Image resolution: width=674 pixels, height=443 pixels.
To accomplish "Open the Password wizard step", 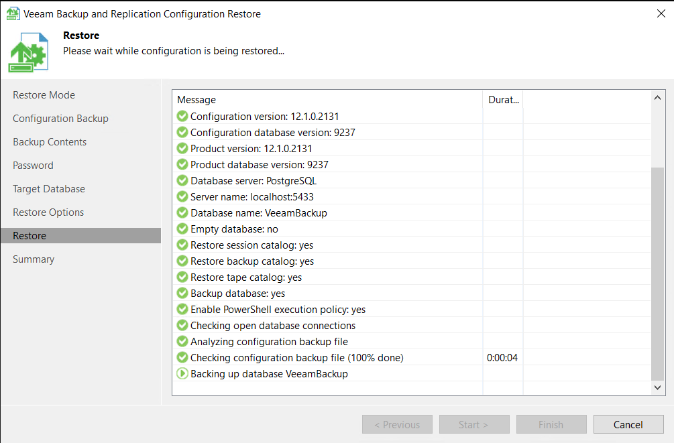I will coord(33,166).
